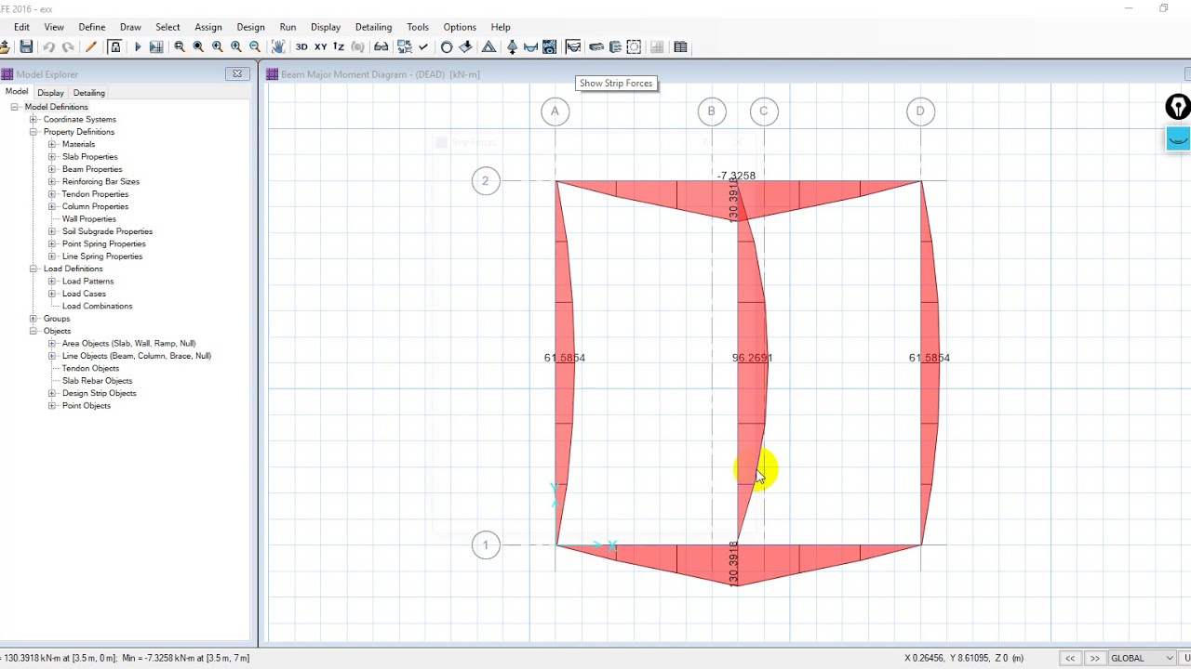Select Wall Properties in the tree
This screenshot has height=669, width=1191.
pyautogui.click(x=89, y=219)
